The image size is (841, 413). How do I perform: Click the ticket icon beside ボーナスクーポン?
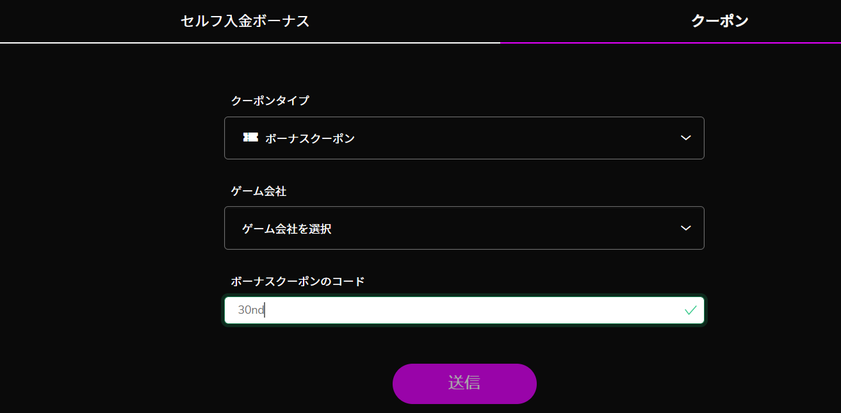pyautogui.click(x=250, y=137)
